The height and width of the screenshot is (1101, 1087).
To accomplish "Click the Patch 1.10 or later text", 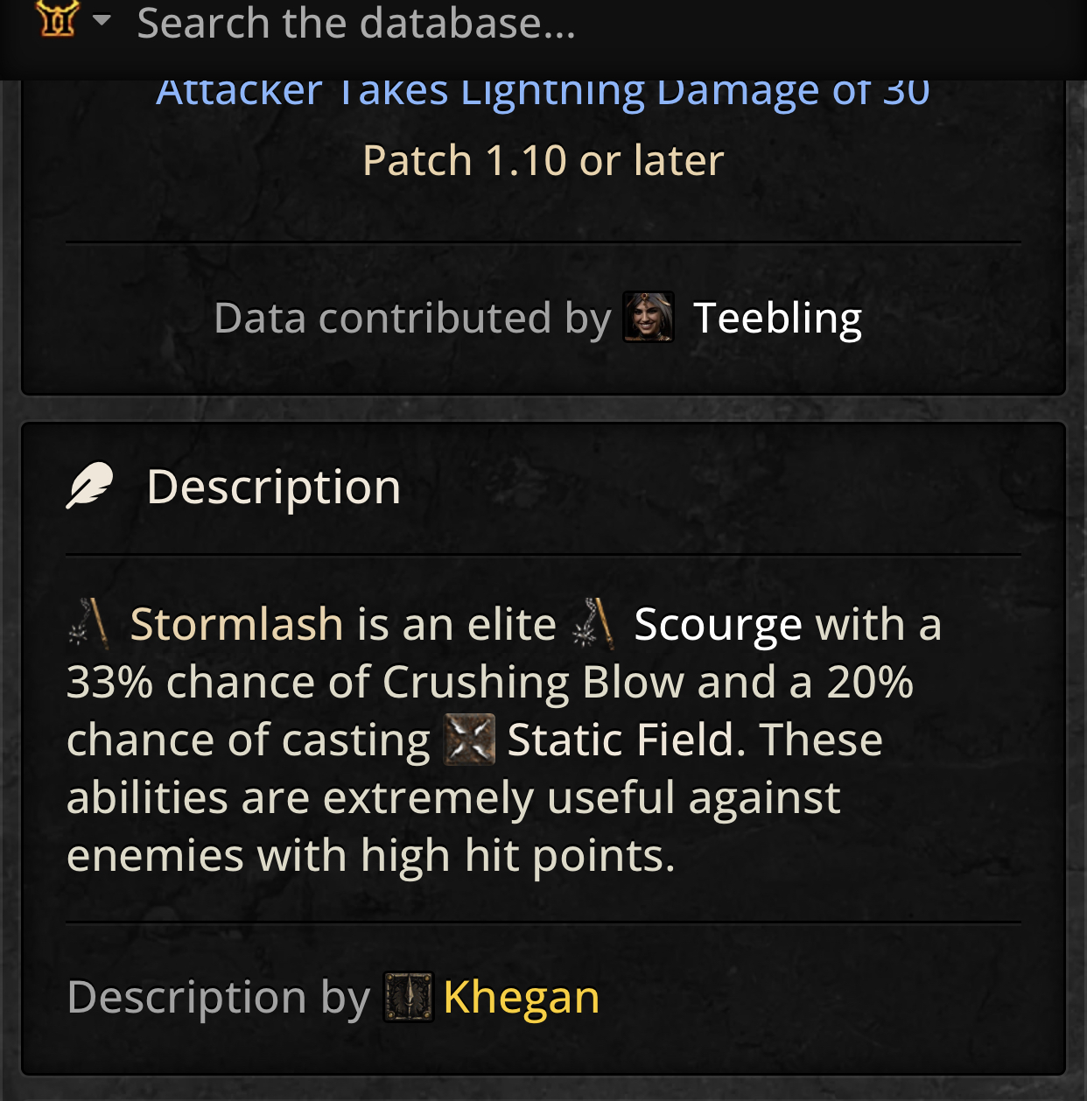I will pos(543,161).
